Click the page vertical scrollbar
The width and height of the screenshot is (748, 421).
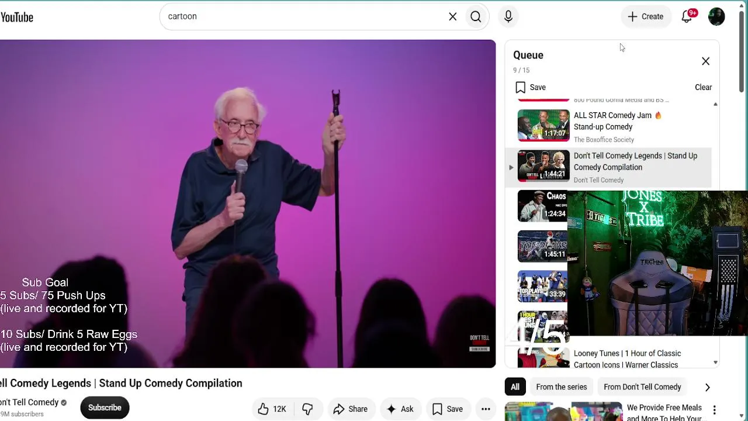[x=742, y=53]
